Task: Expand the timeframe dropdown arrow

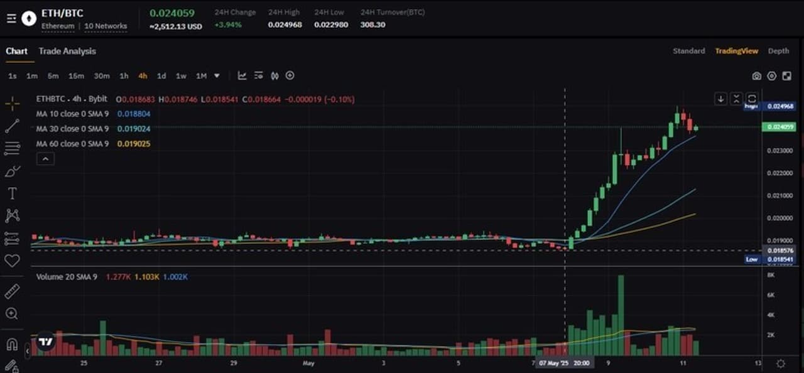Action: coord(216,75)
